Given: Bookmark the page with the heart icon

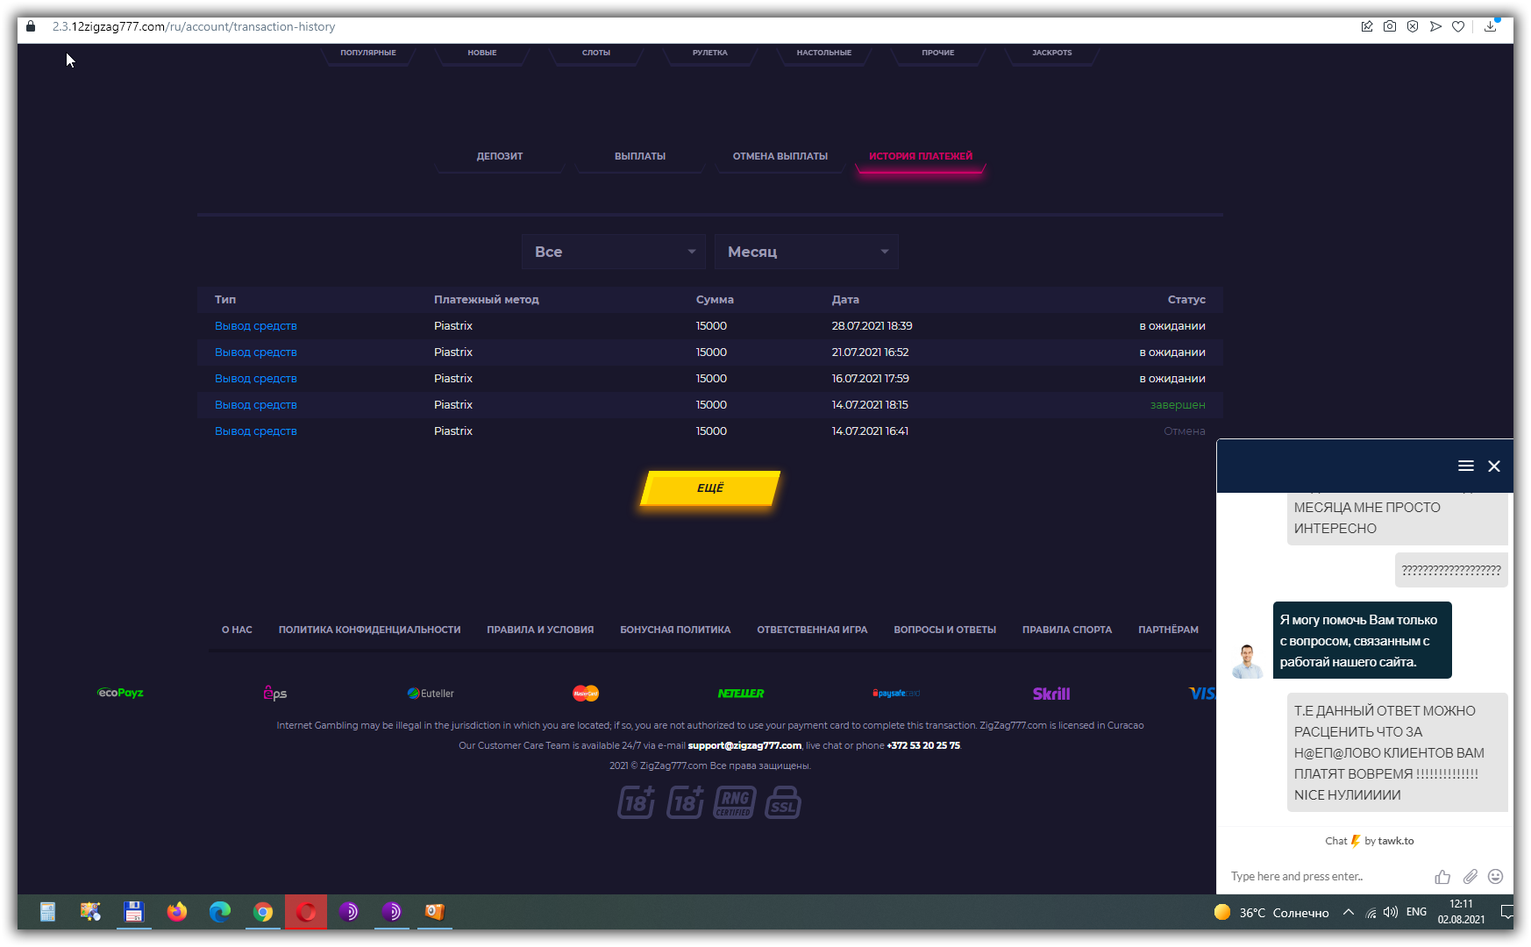Looking at the screenshot, I should coord(1458,26).
